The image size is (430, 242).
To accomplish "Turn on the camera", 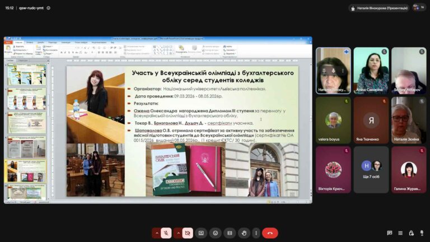I will 188,233.
